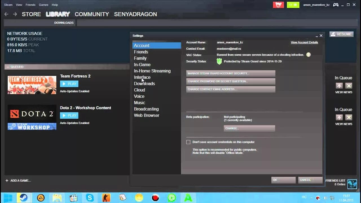Click the Resume downloads button
Screen dimensions: 361x203
point(341,34)
